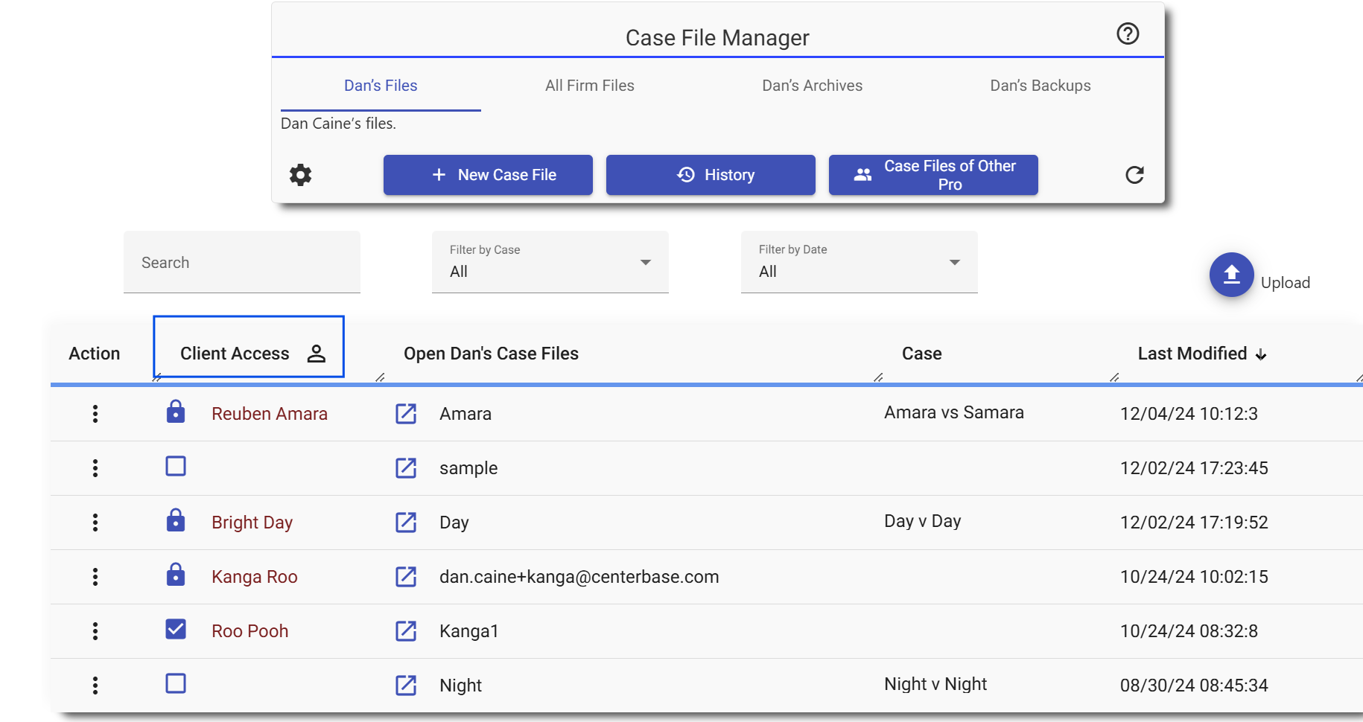This screenshot has width=1363, height=722.
Task: Switch to the All Firm Files tab
Action: click(x=589, y=86)
